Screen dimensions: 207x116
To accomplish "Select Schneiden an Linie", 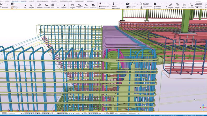I will point(104,7).
